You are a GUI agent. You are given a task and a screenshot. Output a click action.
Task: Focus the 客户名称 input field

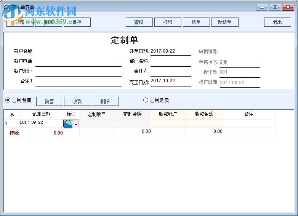coord(78,52)
